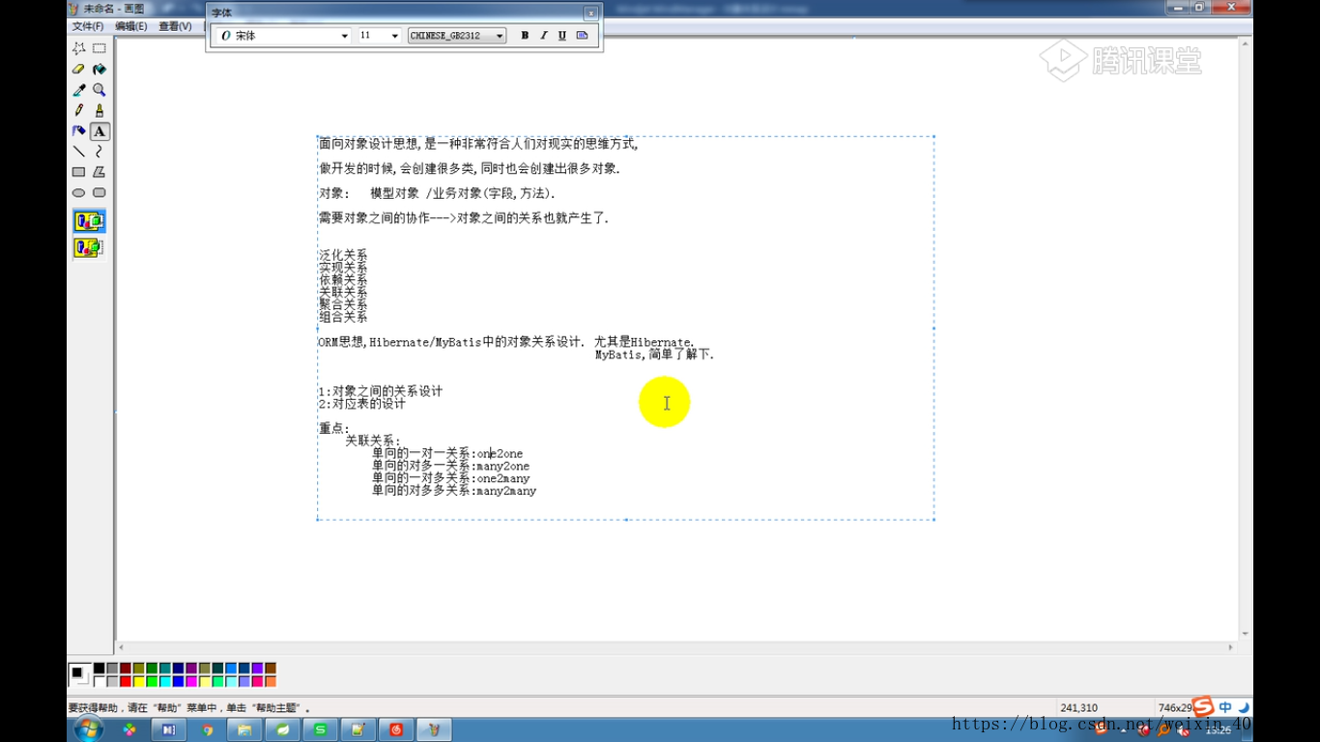Open the 编辑(E) menu

click(131, 26)
